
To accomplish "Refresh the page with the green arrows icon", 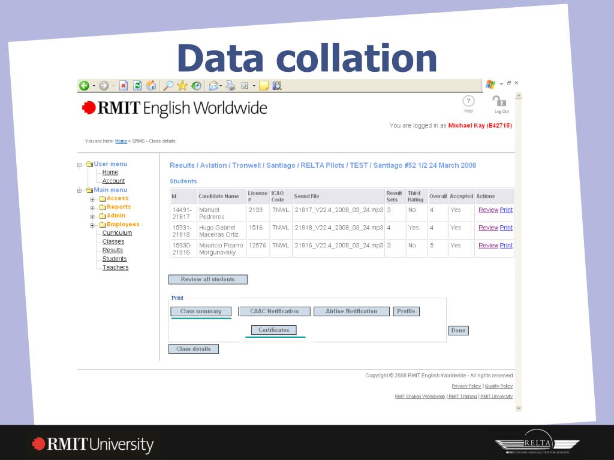I will click(137, 85).
